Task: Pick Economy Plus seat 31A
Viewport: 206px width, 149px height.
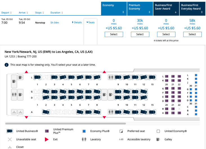Action: tap(196, 114)
